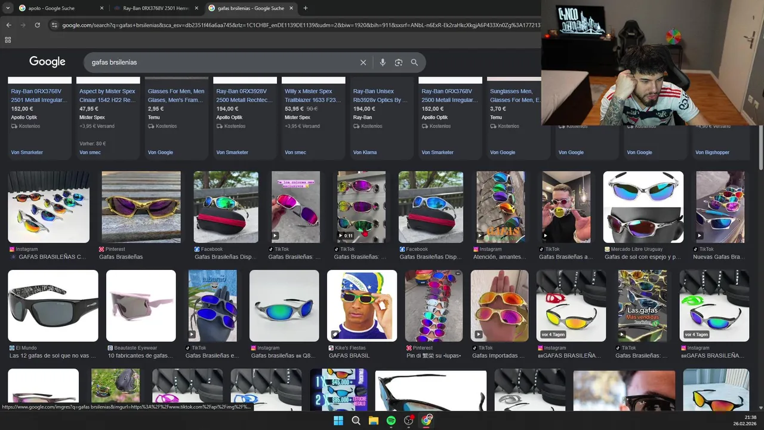Open the Mercado Libre Uruguay sunglasses image

(x=643, y=207)
